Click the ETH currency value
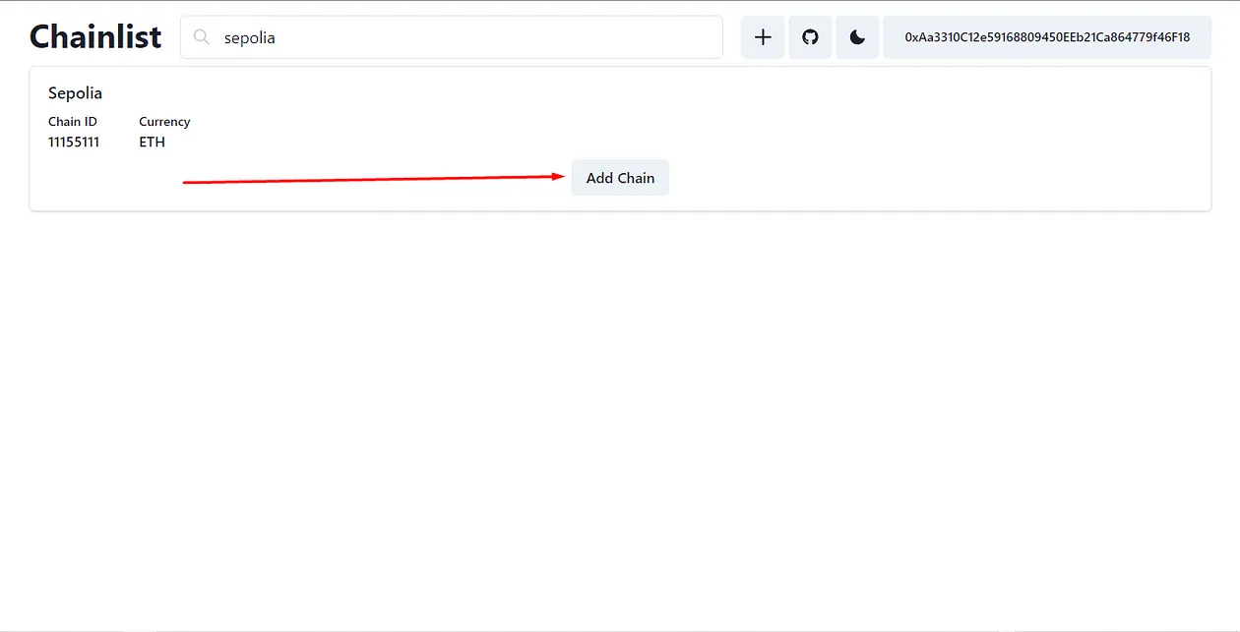This screenshot has width=1240, height=632. (x=153, y=143)
